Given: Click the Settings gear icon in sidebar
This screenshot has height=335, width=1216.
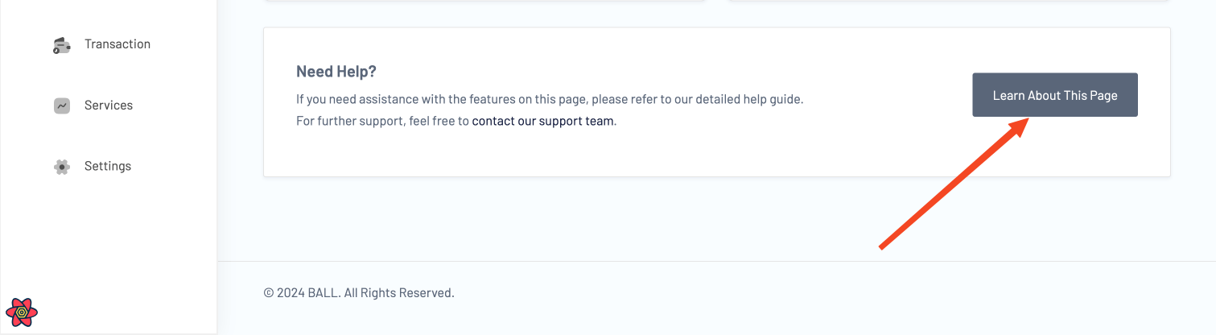Looking at the screenshot, I should pos(61,167).
